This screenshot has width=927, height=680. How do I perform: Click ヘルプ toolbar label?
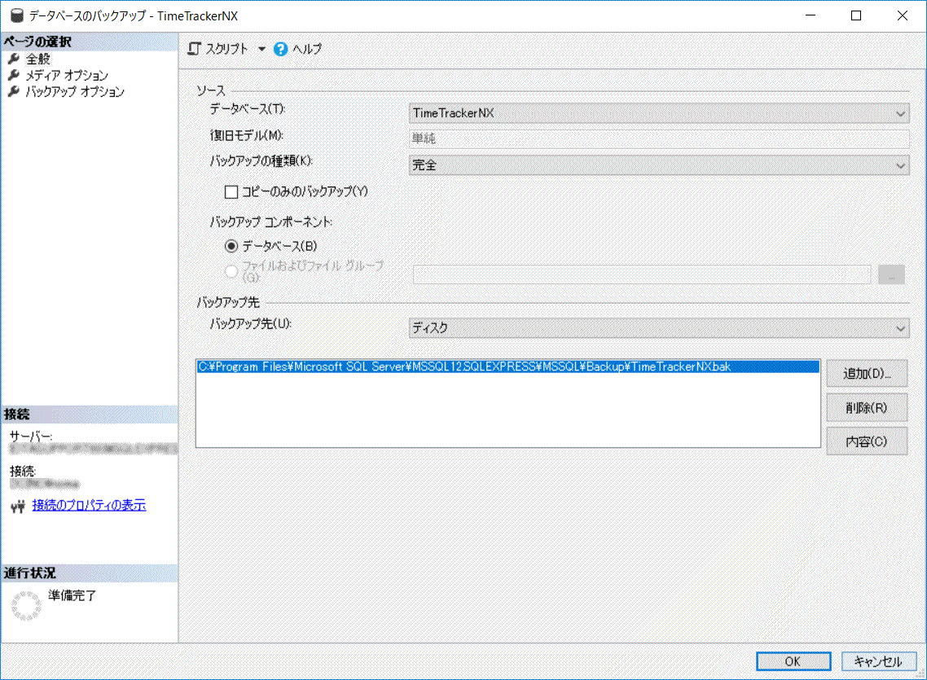[x=307, y=49]
